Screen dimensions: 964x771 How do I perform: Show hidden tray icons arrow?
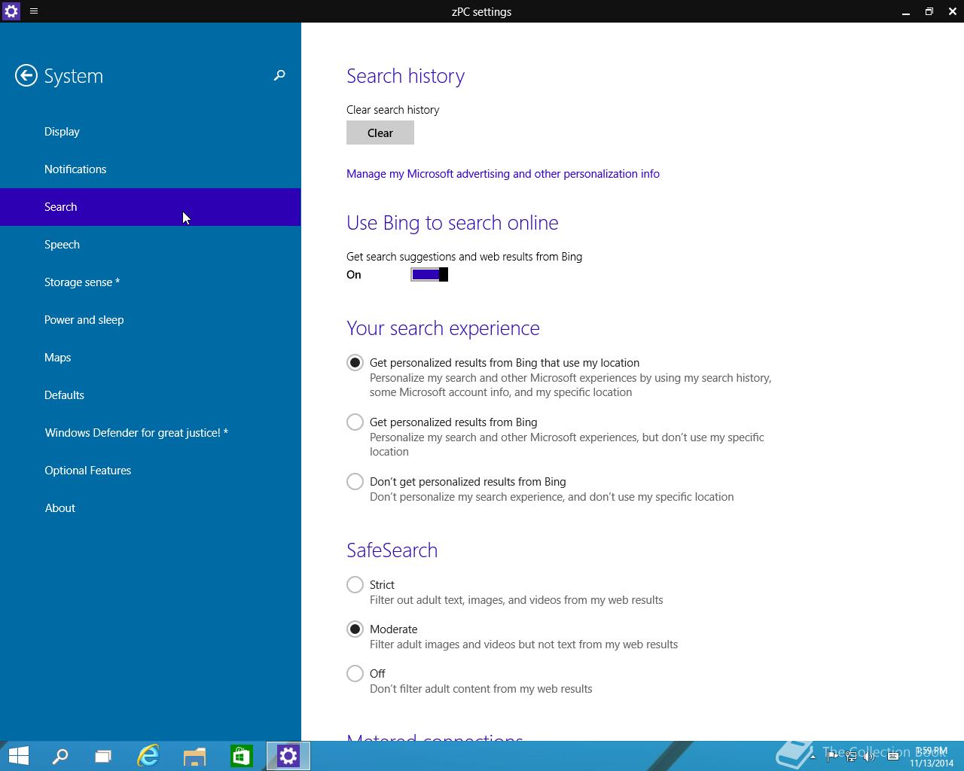813,757
